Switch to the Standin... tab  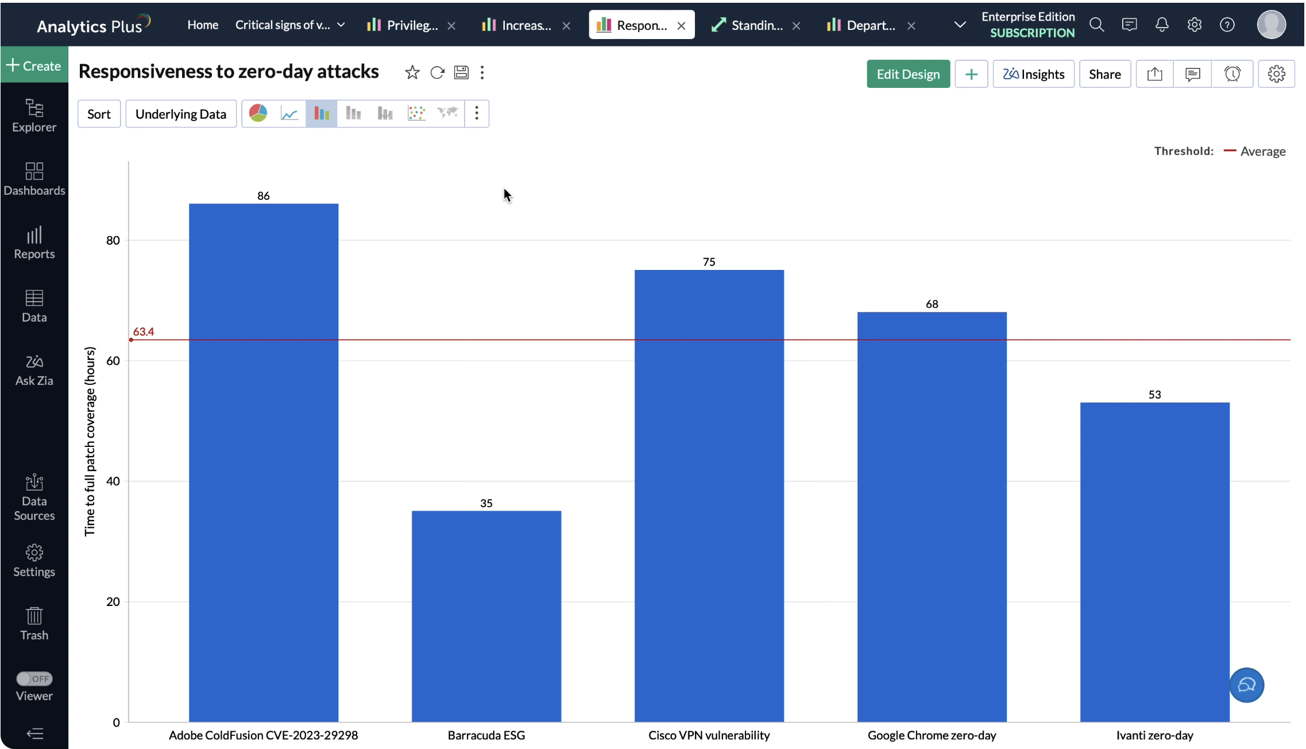point(756,25)
